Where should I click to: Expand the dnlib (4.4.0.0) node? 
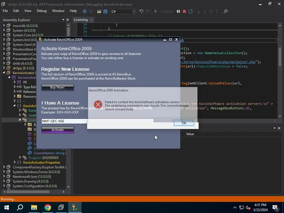click(x=4, y=63)
